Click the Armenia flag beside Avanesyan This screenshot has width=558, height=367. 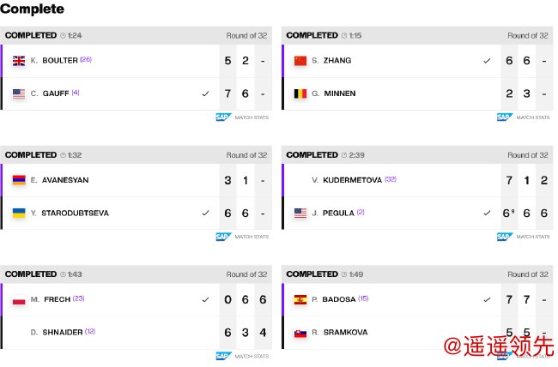click(x=19, y=180)
